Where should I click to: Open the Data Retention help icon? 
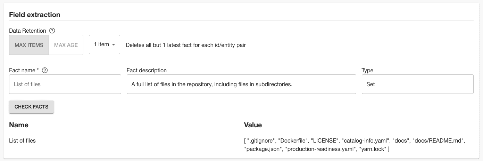click(x=52, y=31)
